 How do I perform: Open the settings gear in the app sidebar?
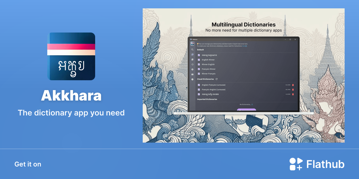(x=192, y=69)
